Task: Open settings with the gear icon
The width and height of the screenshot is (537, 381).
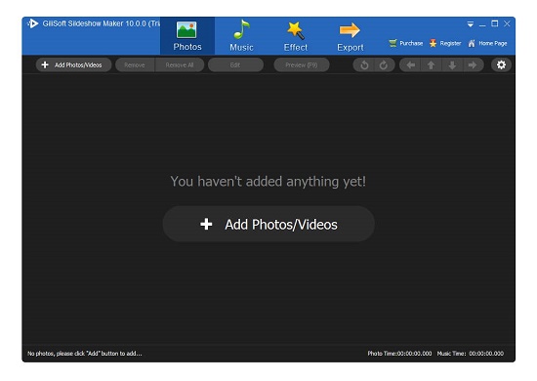Action: click(501, 64)
